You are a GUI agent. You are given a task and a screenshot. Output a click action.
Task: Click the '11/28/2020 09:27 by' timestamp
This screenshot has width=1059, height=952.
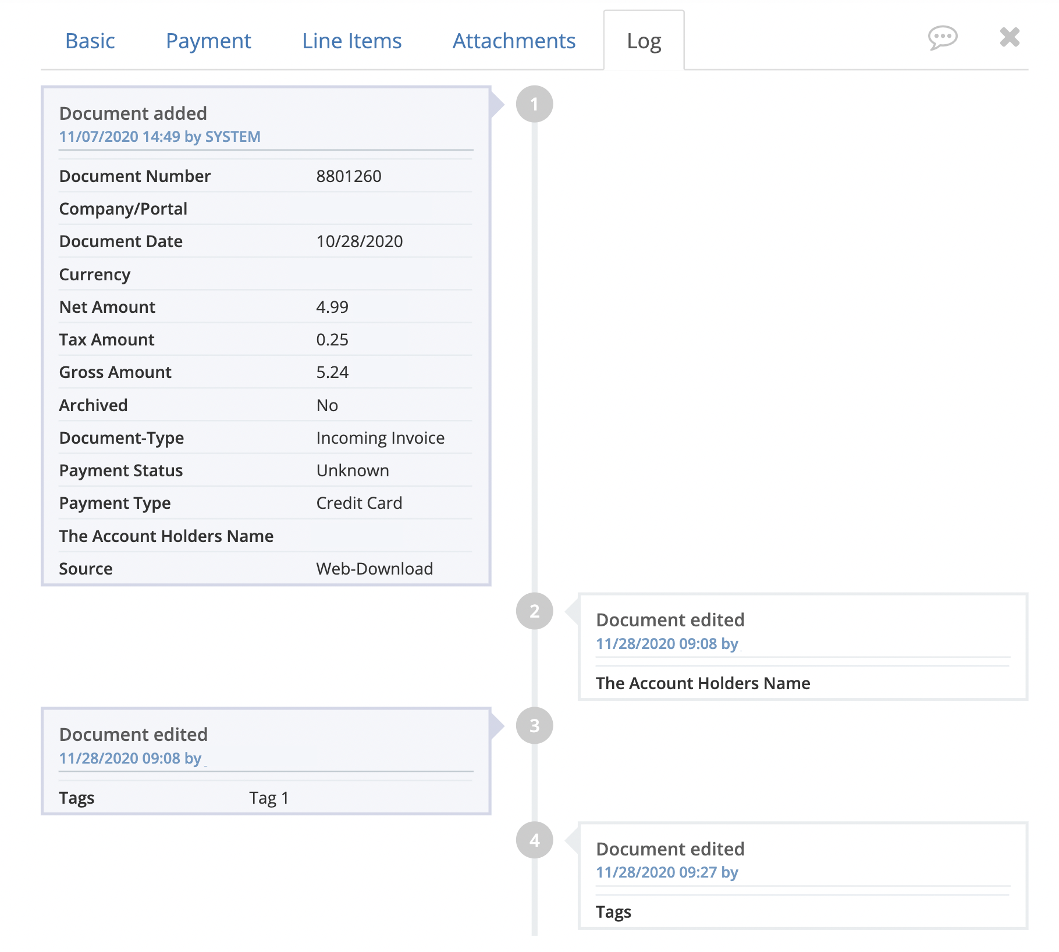click(667, 872)
